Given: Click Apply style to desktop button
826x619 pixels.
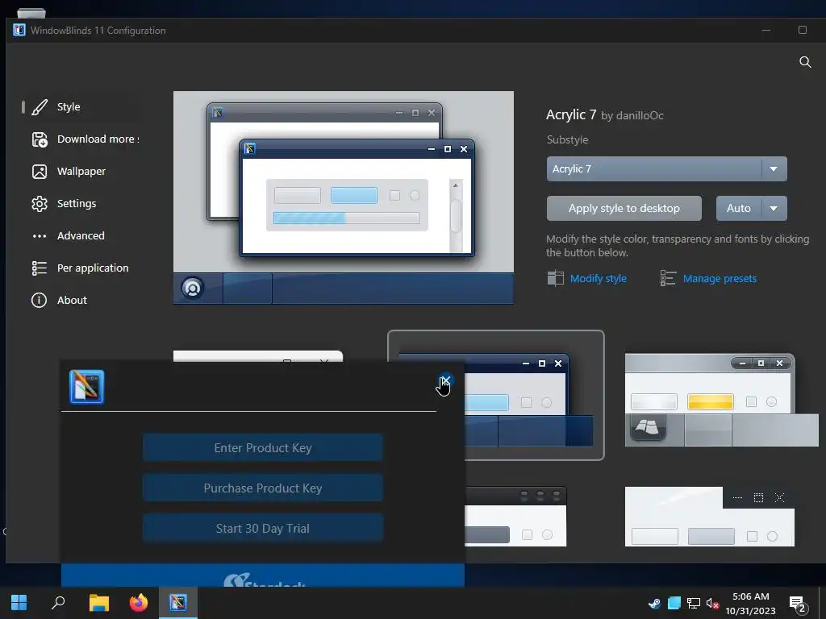Looking at the screenshot, I should (624, 209).
